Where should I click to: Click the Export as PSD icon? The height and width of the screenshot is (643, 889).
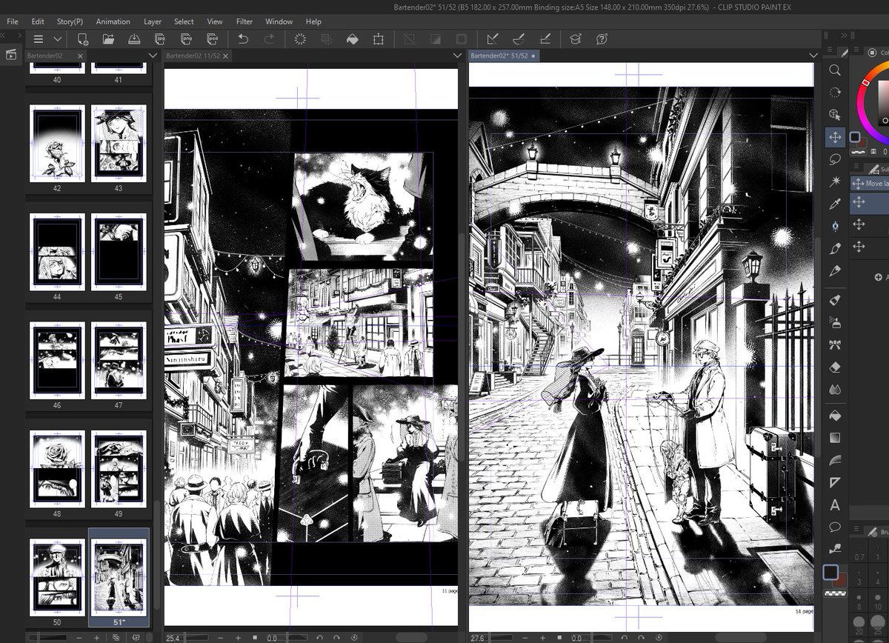pos(212,39)
